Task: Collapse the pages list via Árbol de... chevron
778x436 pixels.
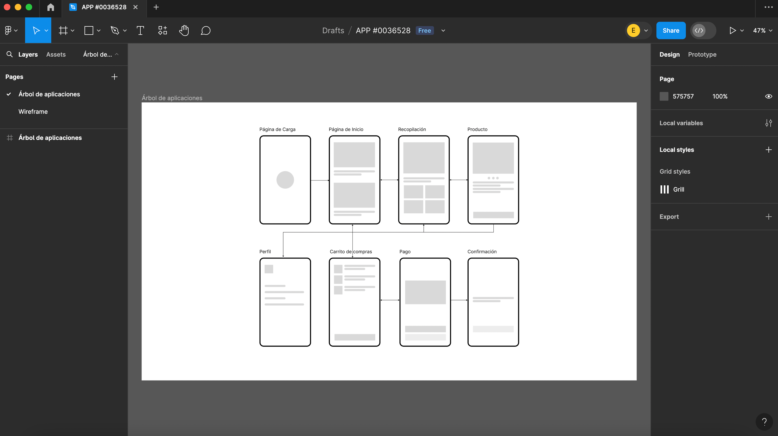Action: click(x=117, y=54)
